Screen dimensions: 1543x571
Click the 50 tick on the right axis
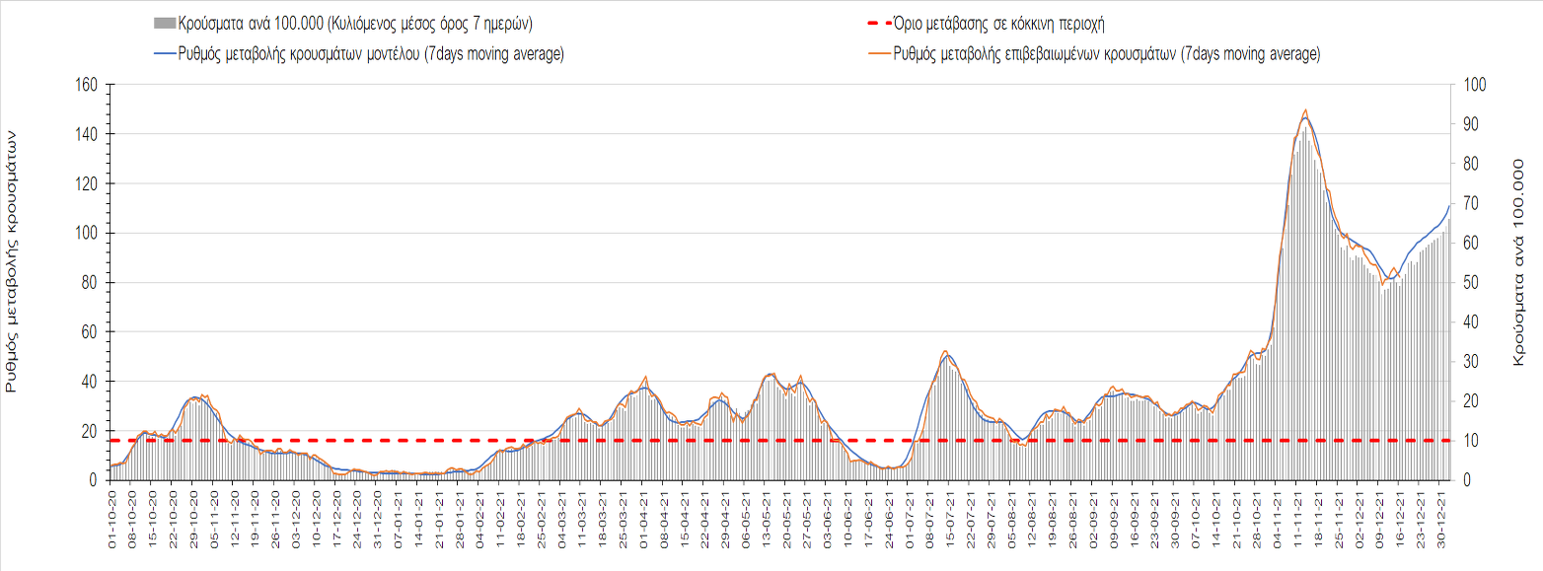click(1468, 283)
